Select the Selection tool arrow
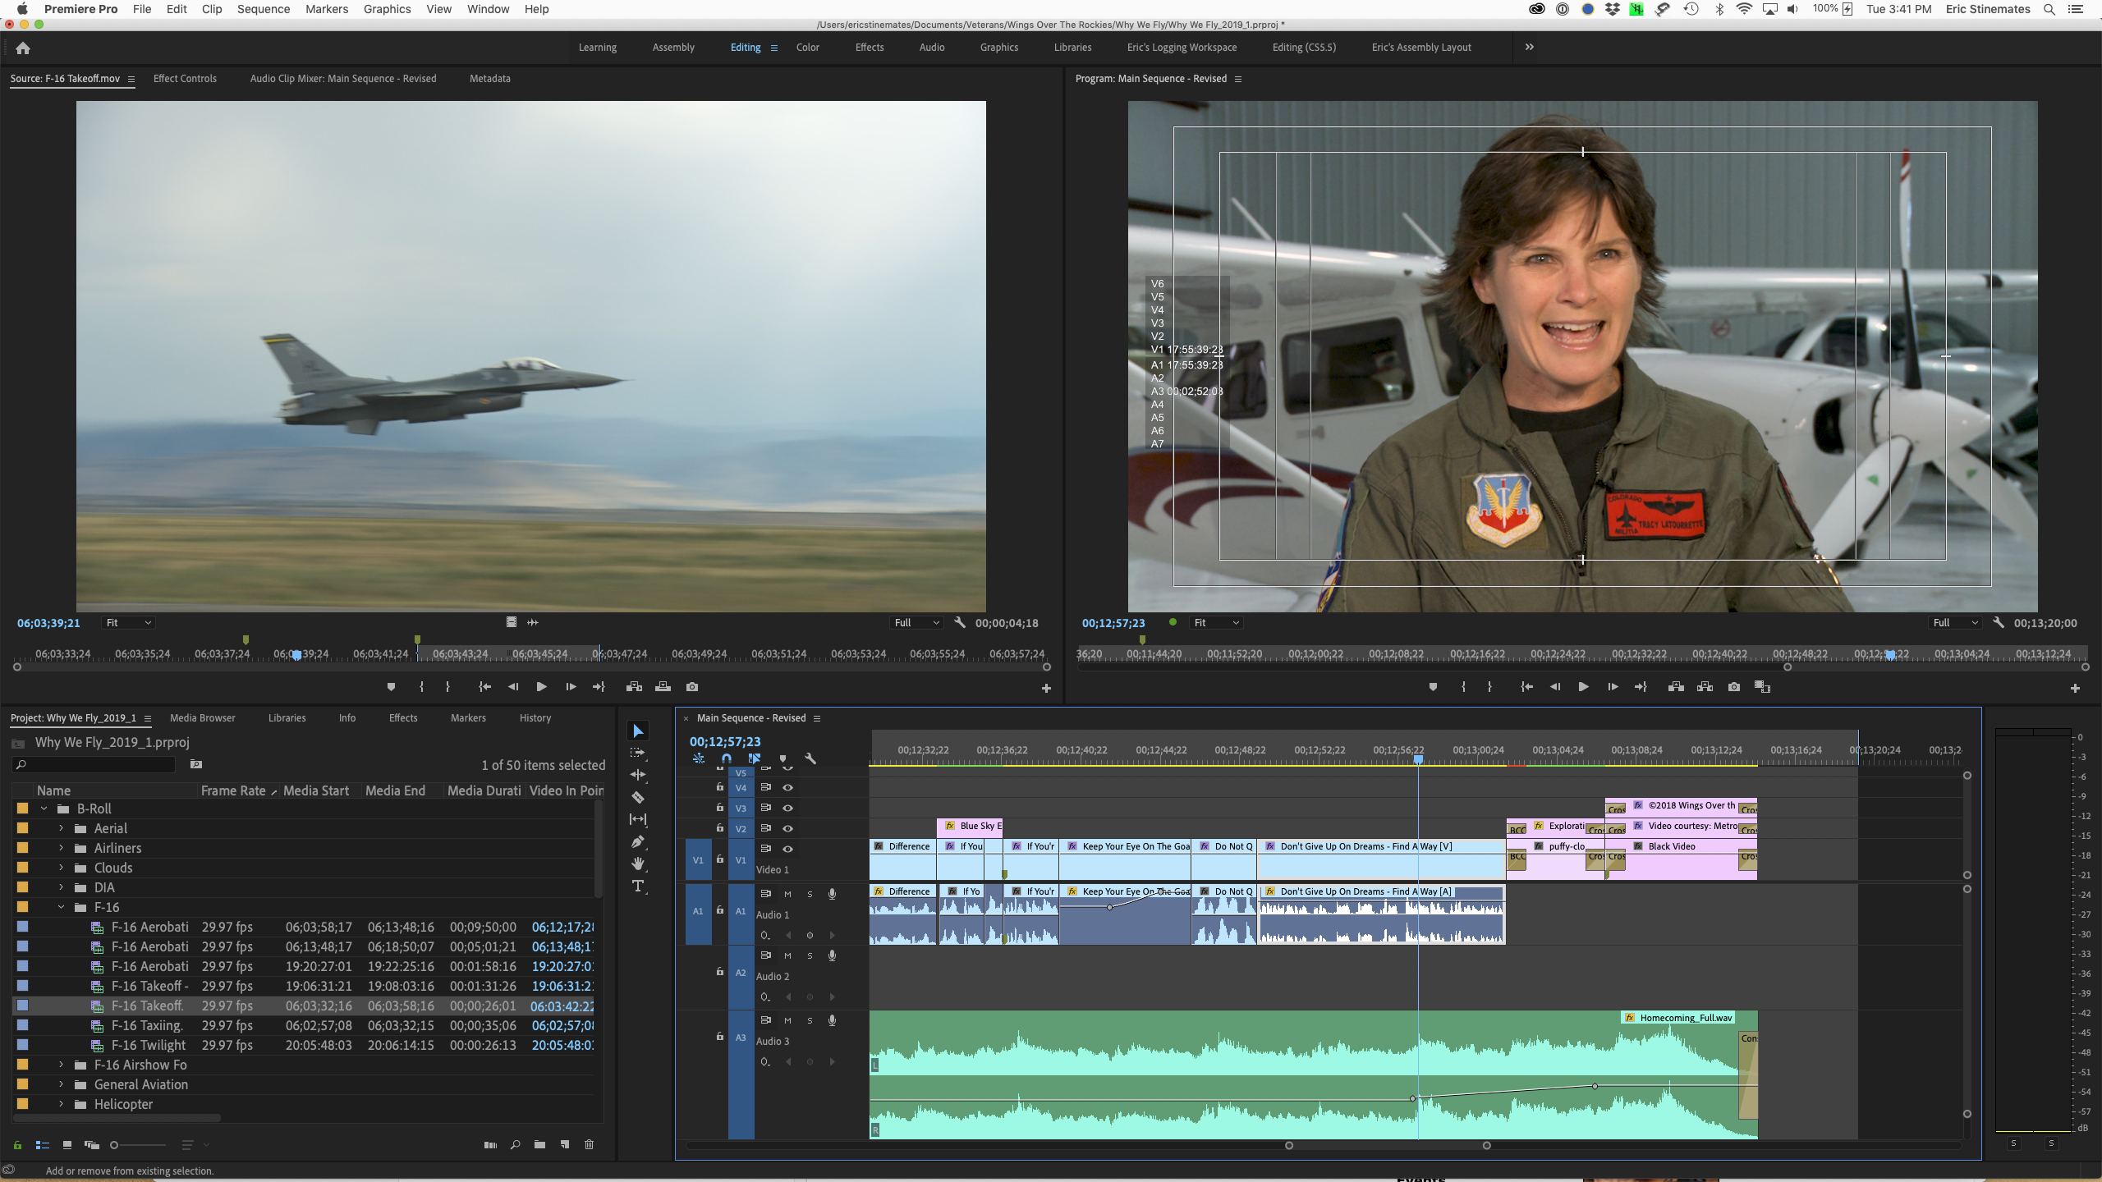This screenshot has height=1182, width=2102. (638, 731)
